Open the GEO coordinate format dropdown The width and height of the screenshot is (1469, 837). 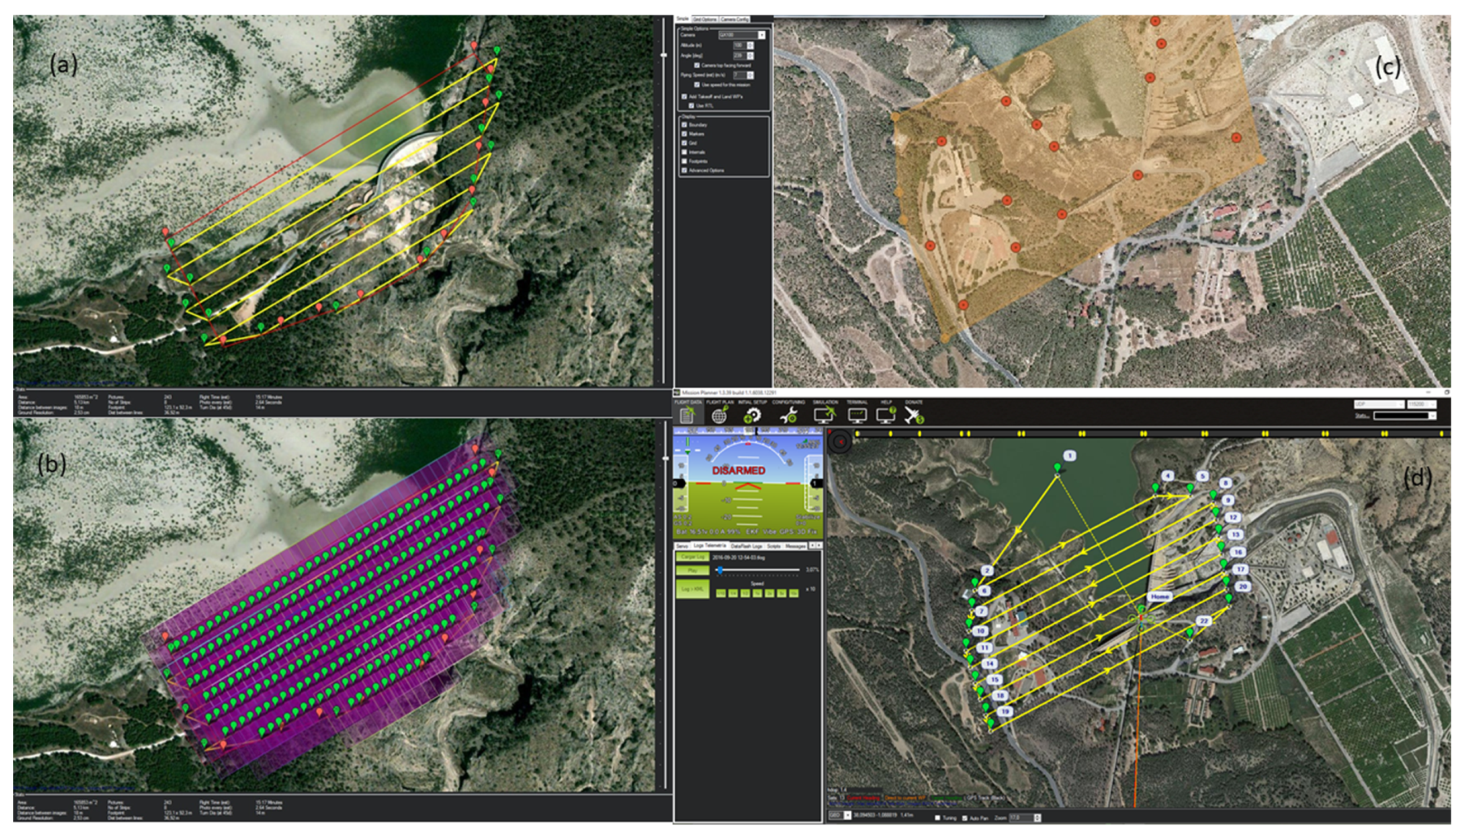847,816
